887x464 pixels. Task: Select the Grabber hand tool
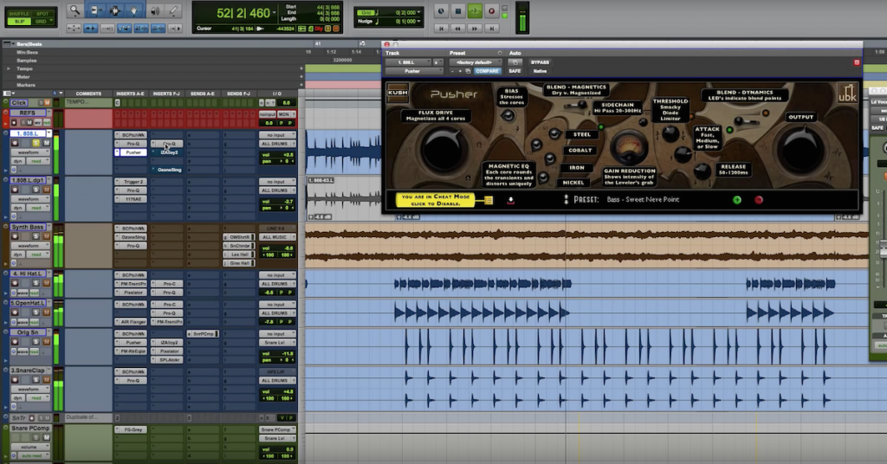[x=134, y=10]
